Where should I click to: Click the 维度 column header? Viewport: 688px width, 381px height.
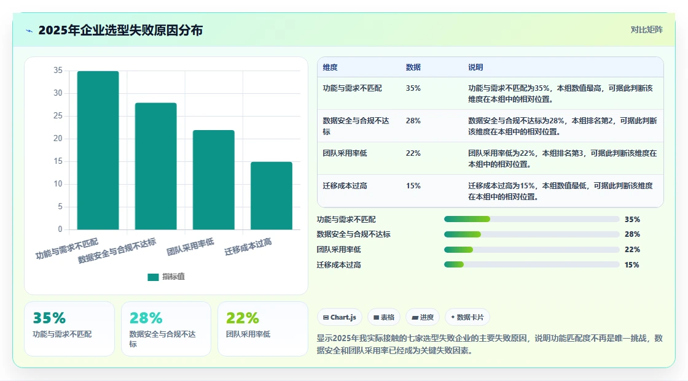click(x=330, y=67)
